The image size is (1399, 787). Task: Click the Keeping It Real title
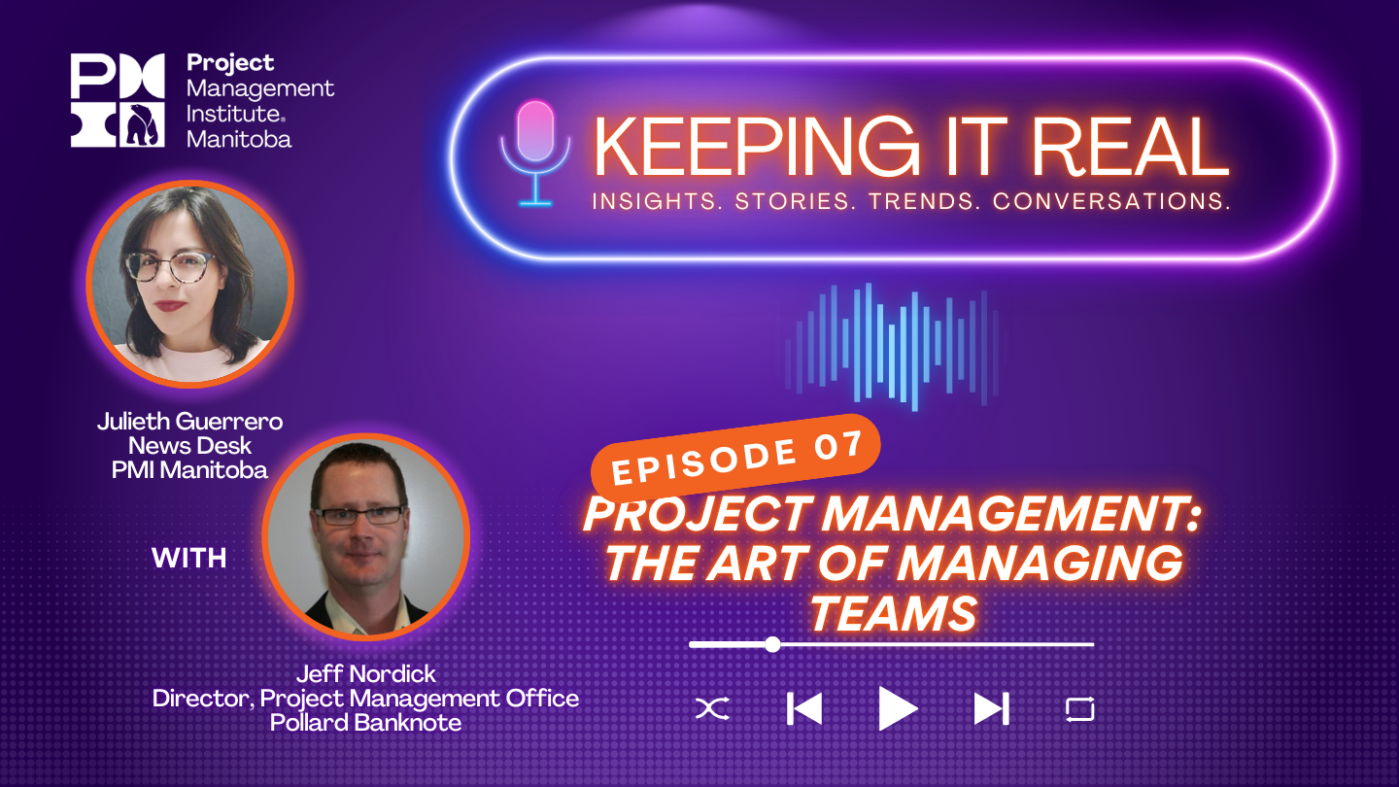(910, 148)
